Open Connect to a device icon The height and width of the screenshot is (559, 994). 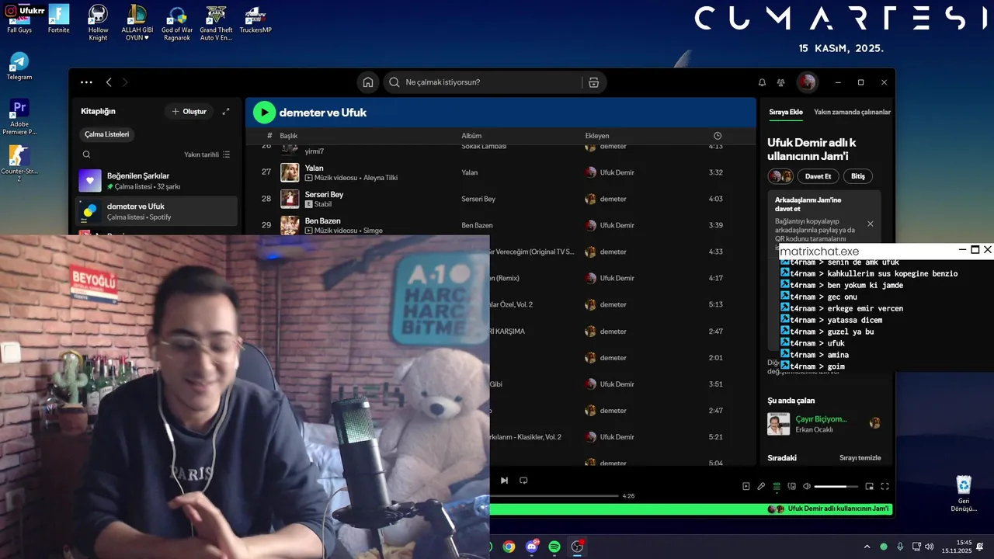click(791, 487)
